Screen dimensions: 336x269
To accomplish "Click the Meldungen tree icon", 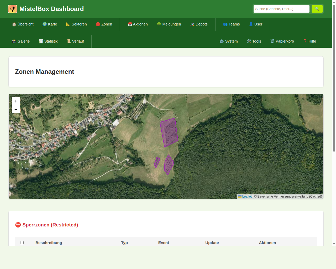I will tap(159, 24).
